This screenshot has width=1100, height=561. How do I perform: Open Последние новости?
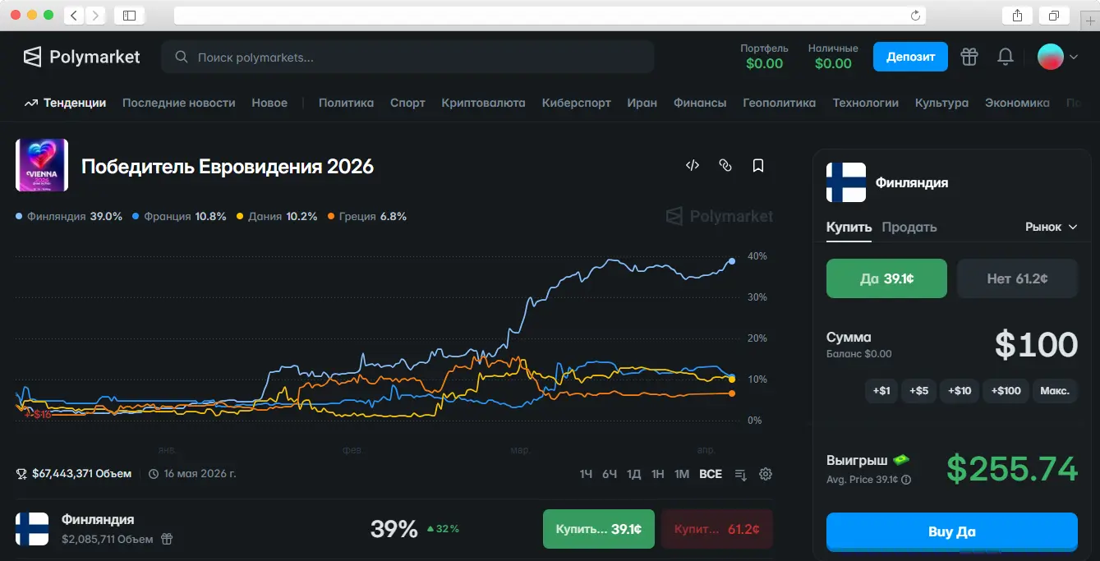tap(179, 103)
